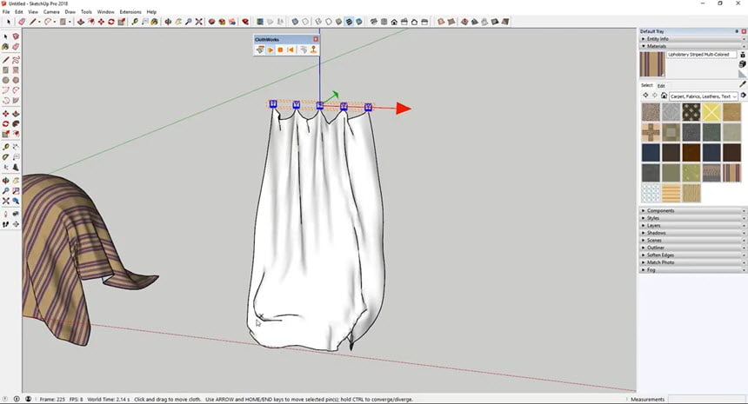Select the yellow crisscross fabric swatch

[711, 112]
